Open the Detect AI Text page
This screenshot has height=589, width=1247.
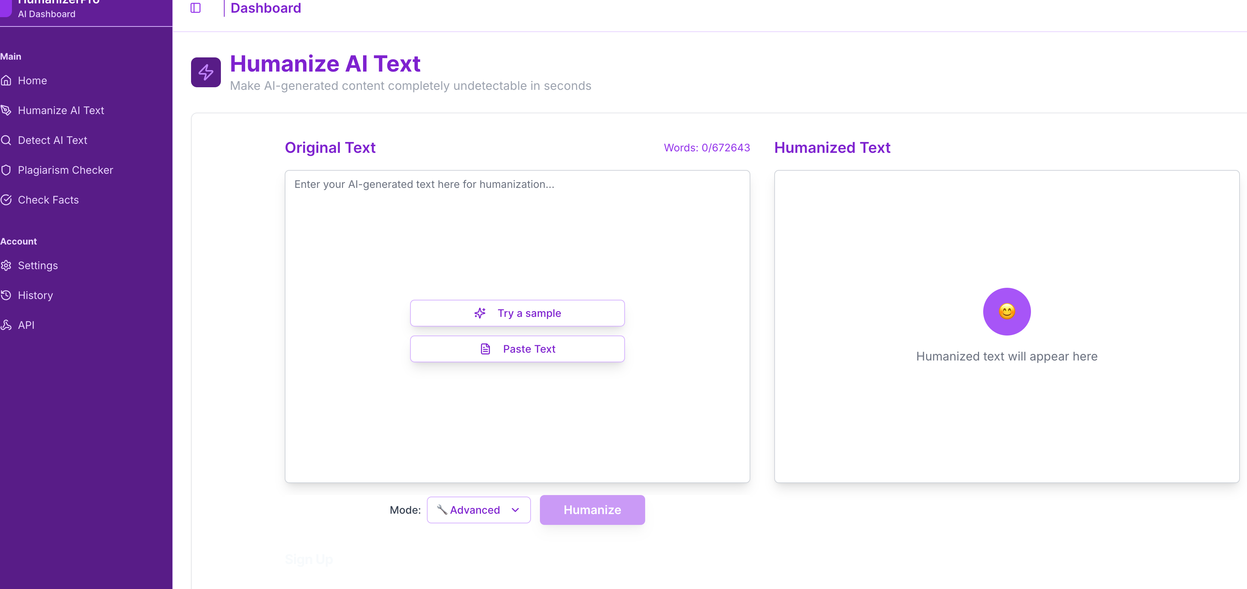click(x=52, y=140)
